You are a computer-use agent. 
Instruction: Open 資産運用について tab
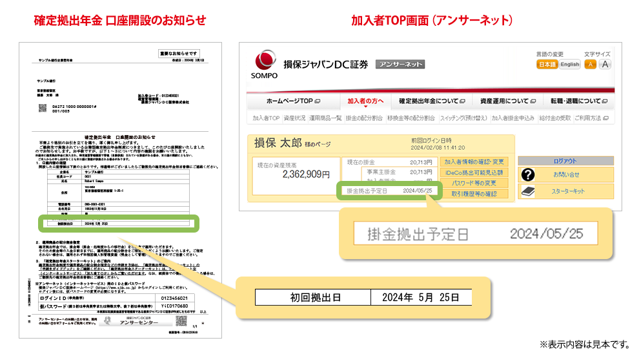click(508, 101)
